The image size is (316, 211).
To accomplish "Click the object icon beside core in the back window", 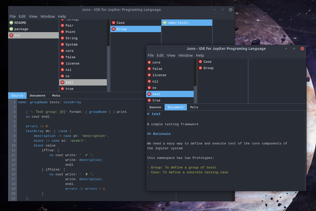I will point(62,51).
